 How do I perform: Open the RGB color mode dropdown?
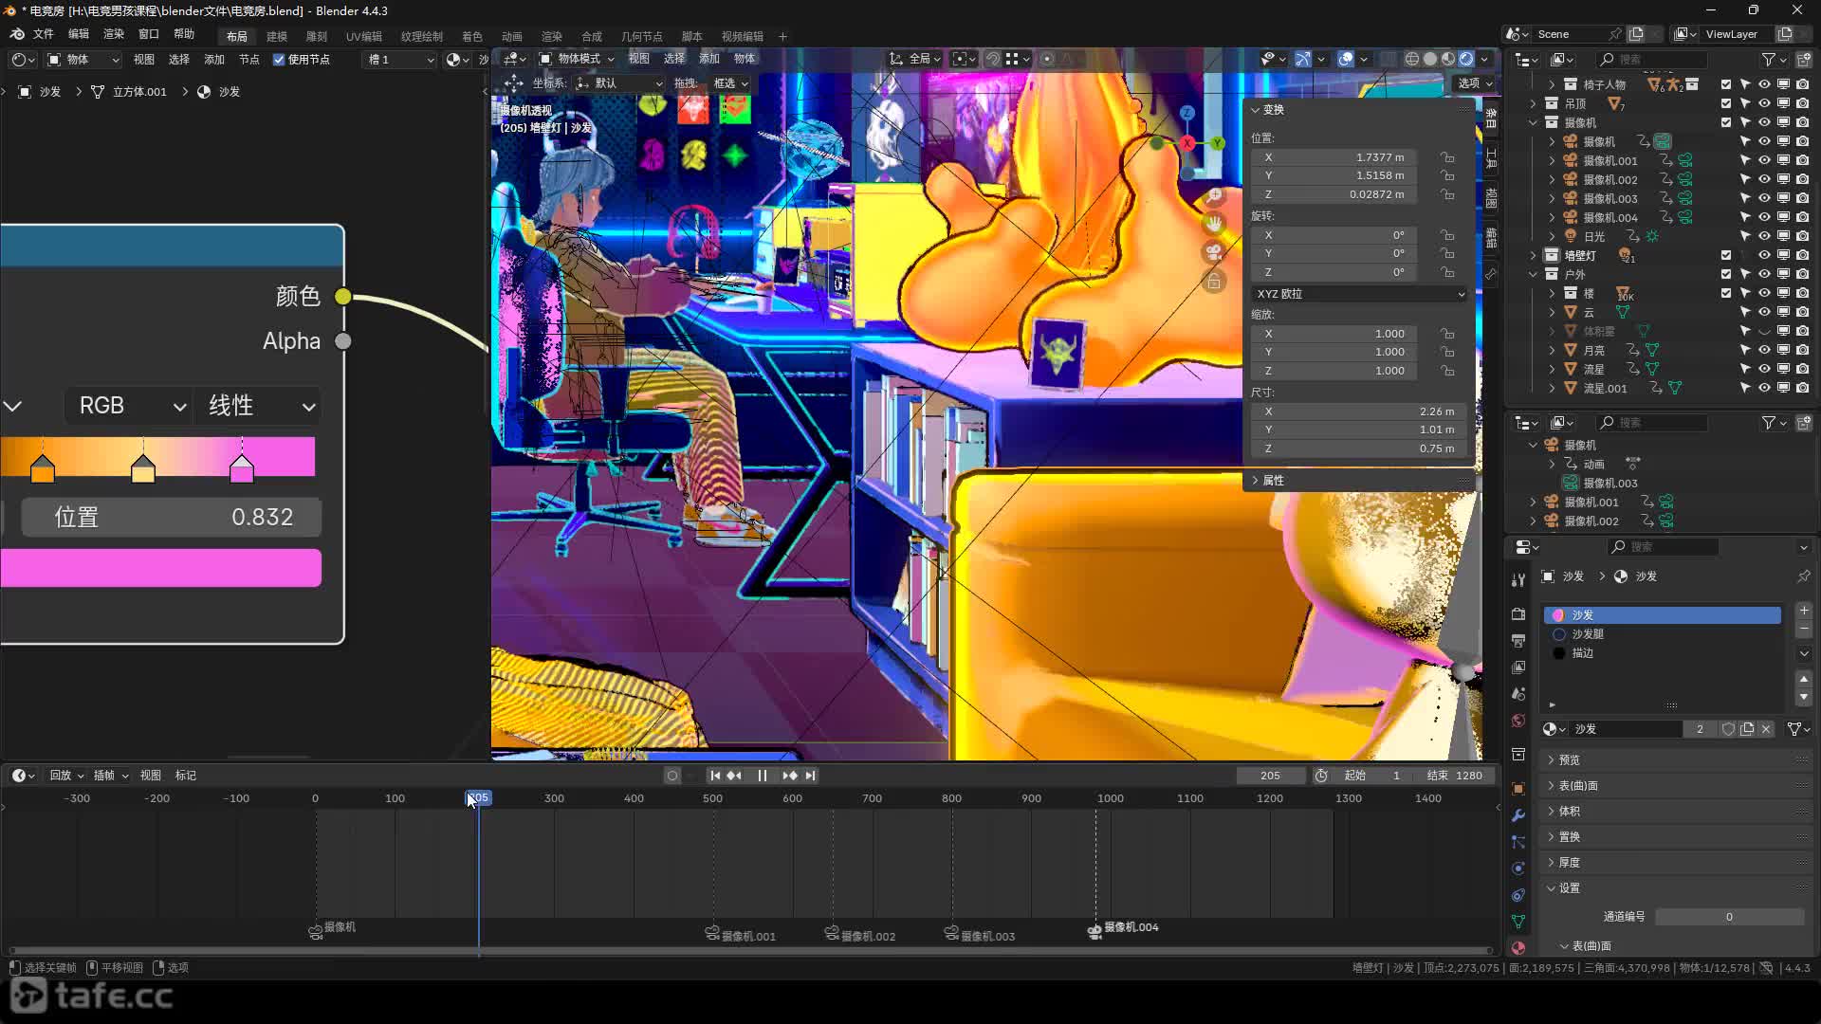tap(129, 406)
